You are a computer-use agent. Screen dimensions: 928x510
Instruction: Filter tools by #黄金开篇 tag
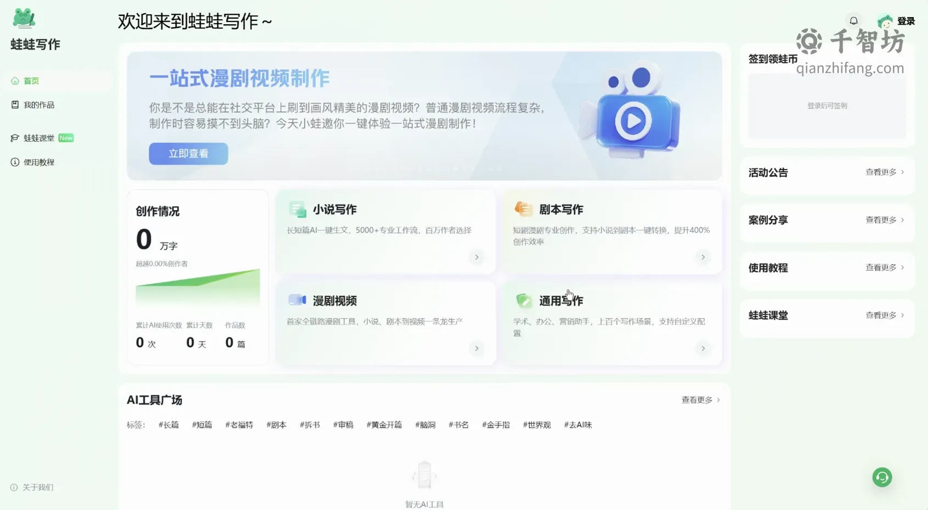(x=384, y=424)
